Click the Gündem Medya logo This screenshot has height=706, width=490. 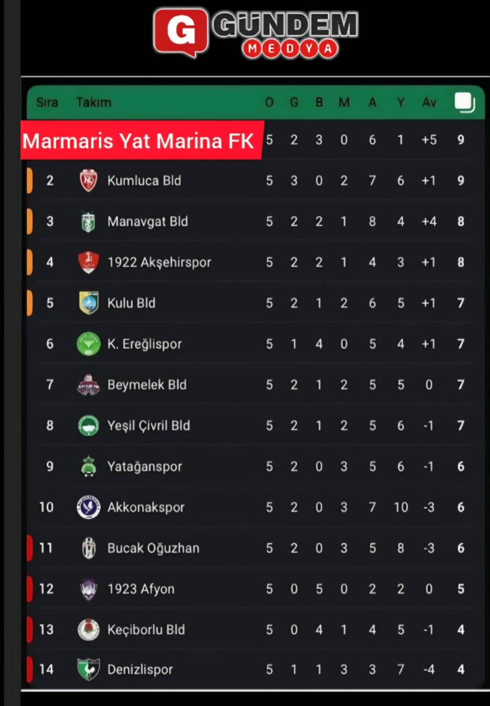[256, 33]
